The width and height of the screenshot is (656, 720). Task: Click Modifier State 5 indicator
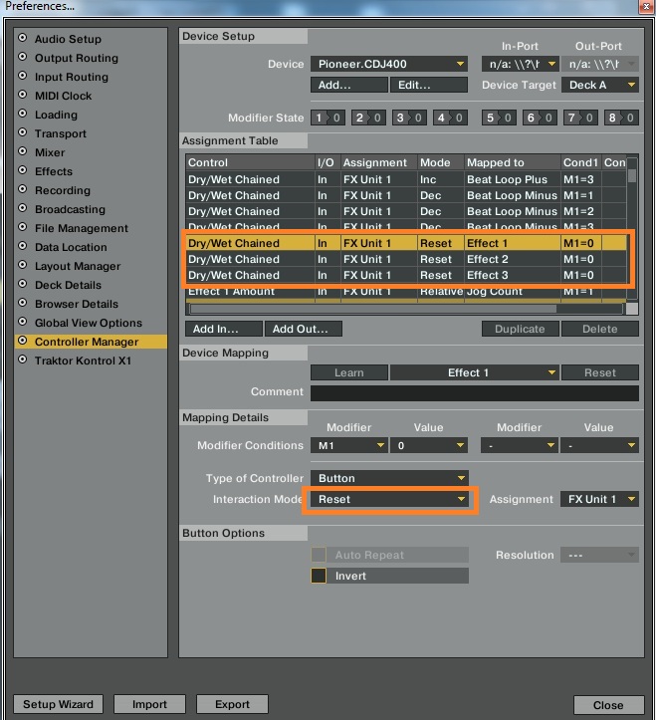point(499,118)
